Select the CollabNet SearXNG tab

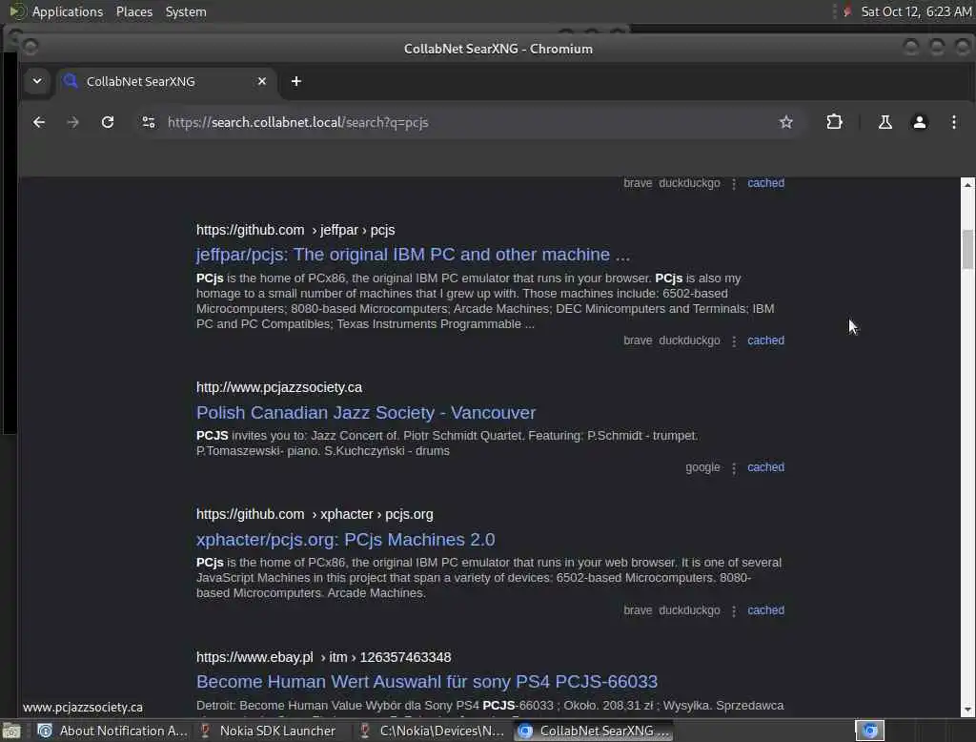[166, 82]
